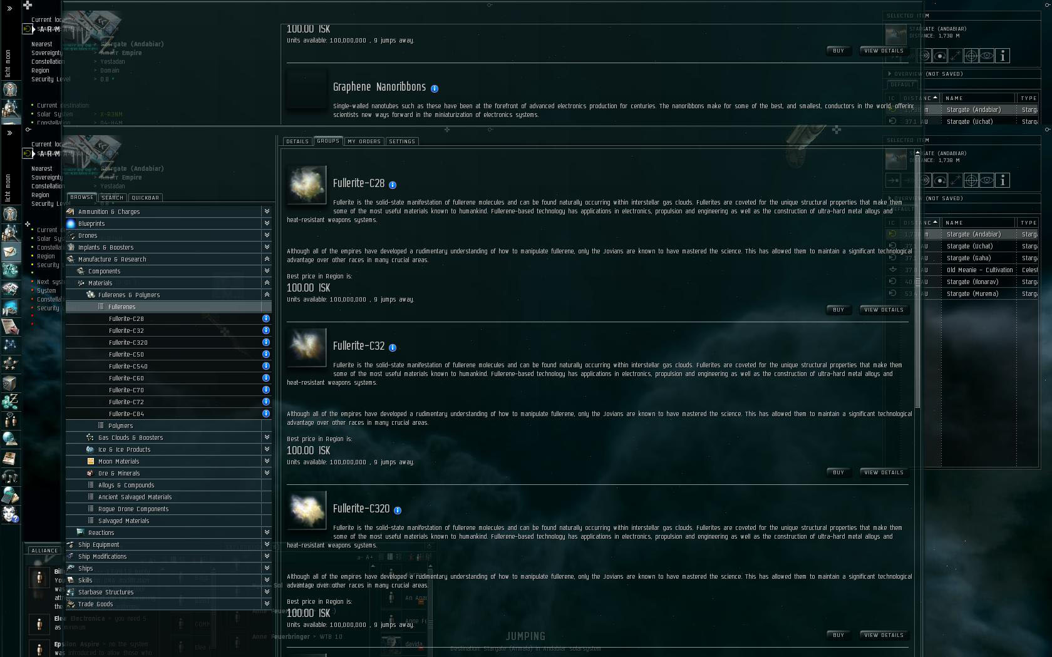Select 'Stargate (Gaha)' in the overview
The image size is (1052, 657).
[x=963, y=258]
